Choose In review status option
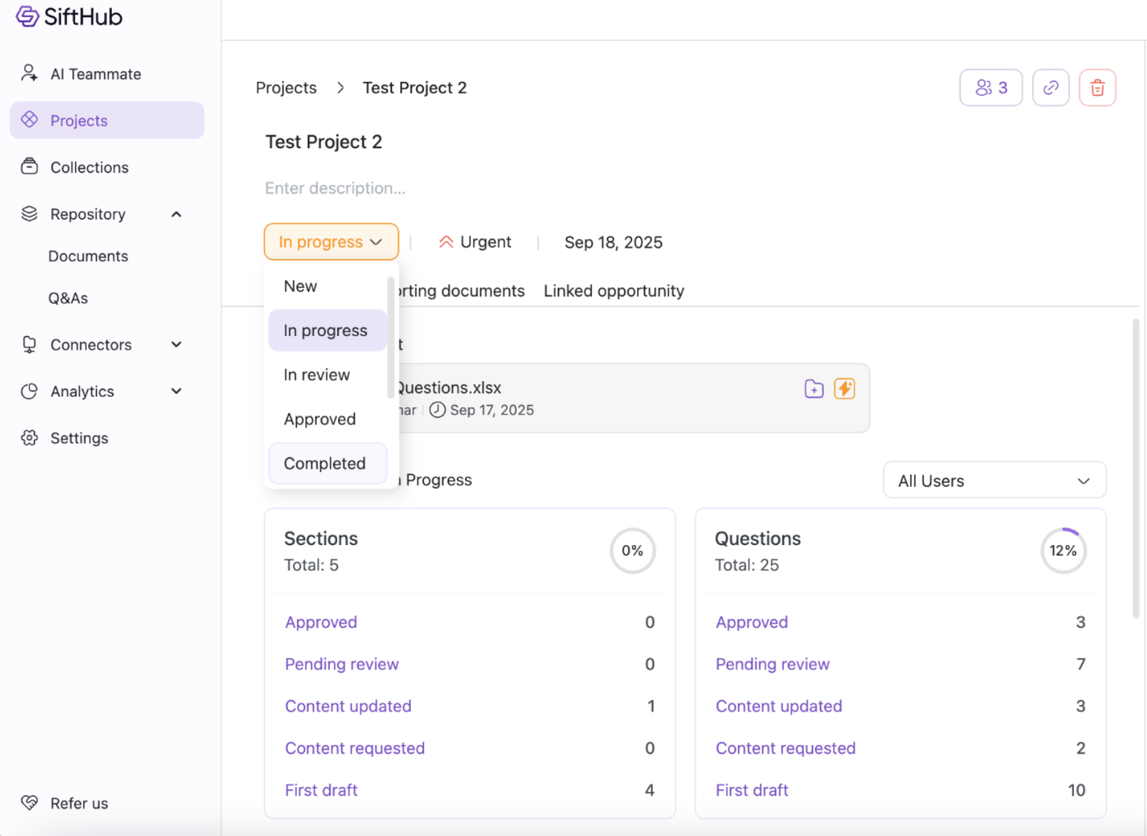This screenshot has height=836, width=1147. pyautogui.click(x=317, y=375)
